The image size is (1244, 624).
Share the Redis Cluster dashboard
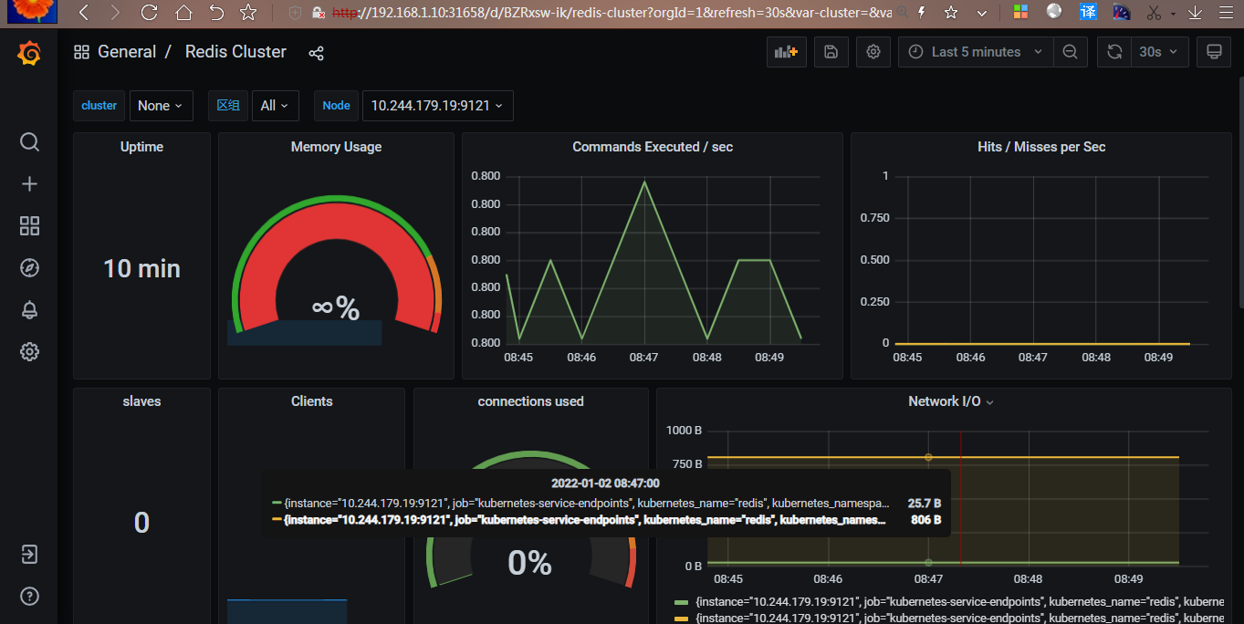pos(316,53)
